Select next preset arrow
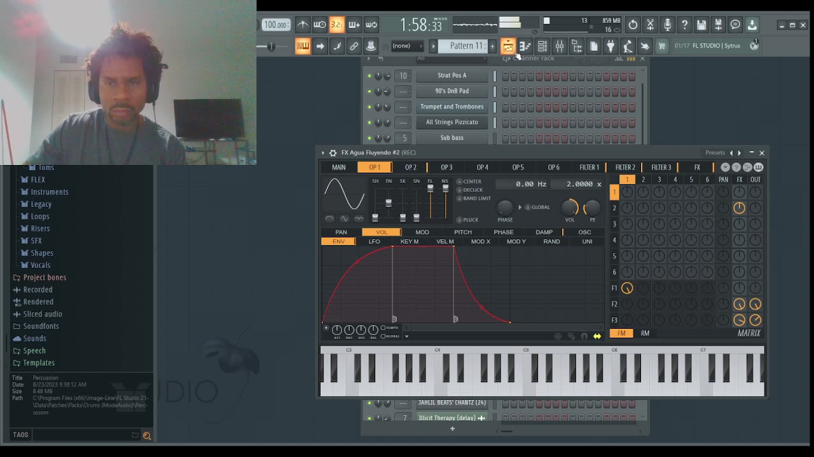The width and height of the screenshot is (814, 457). tap(739, 153)
